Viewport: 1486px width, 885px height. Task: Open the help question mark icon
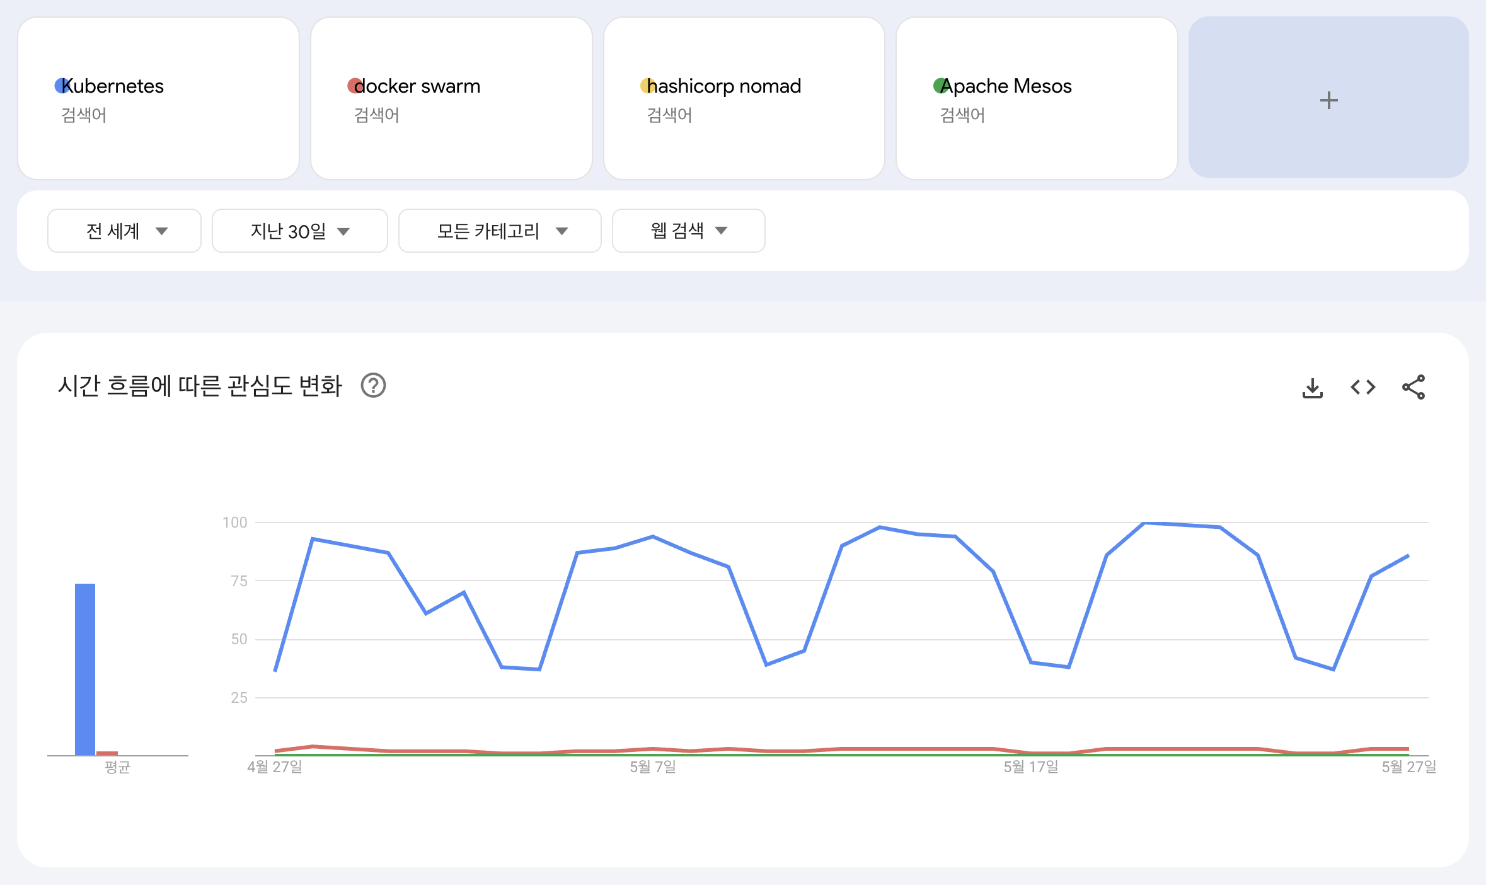[x=373, y=385]
